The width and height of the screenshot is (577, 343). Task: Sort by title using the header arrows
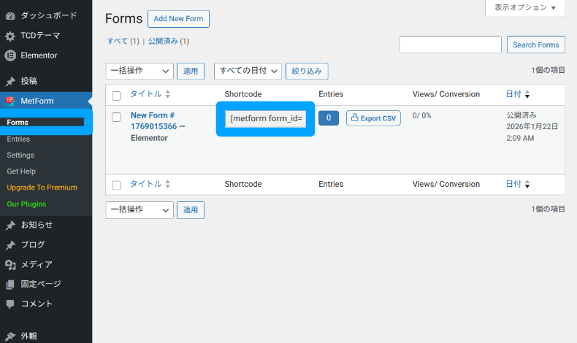[x=168, y=94]
